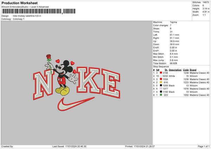Image resolution: width=211 pixels, height=149 pixels.
Task: Select the Wilcom brand in stop 5 row
Action: tap(194, 85)
